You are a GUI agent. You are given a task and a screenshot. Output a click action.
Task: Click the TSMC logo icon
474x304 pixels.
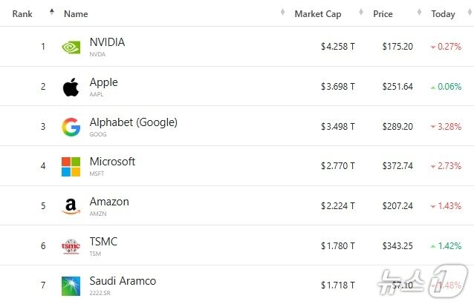point(71,247)
